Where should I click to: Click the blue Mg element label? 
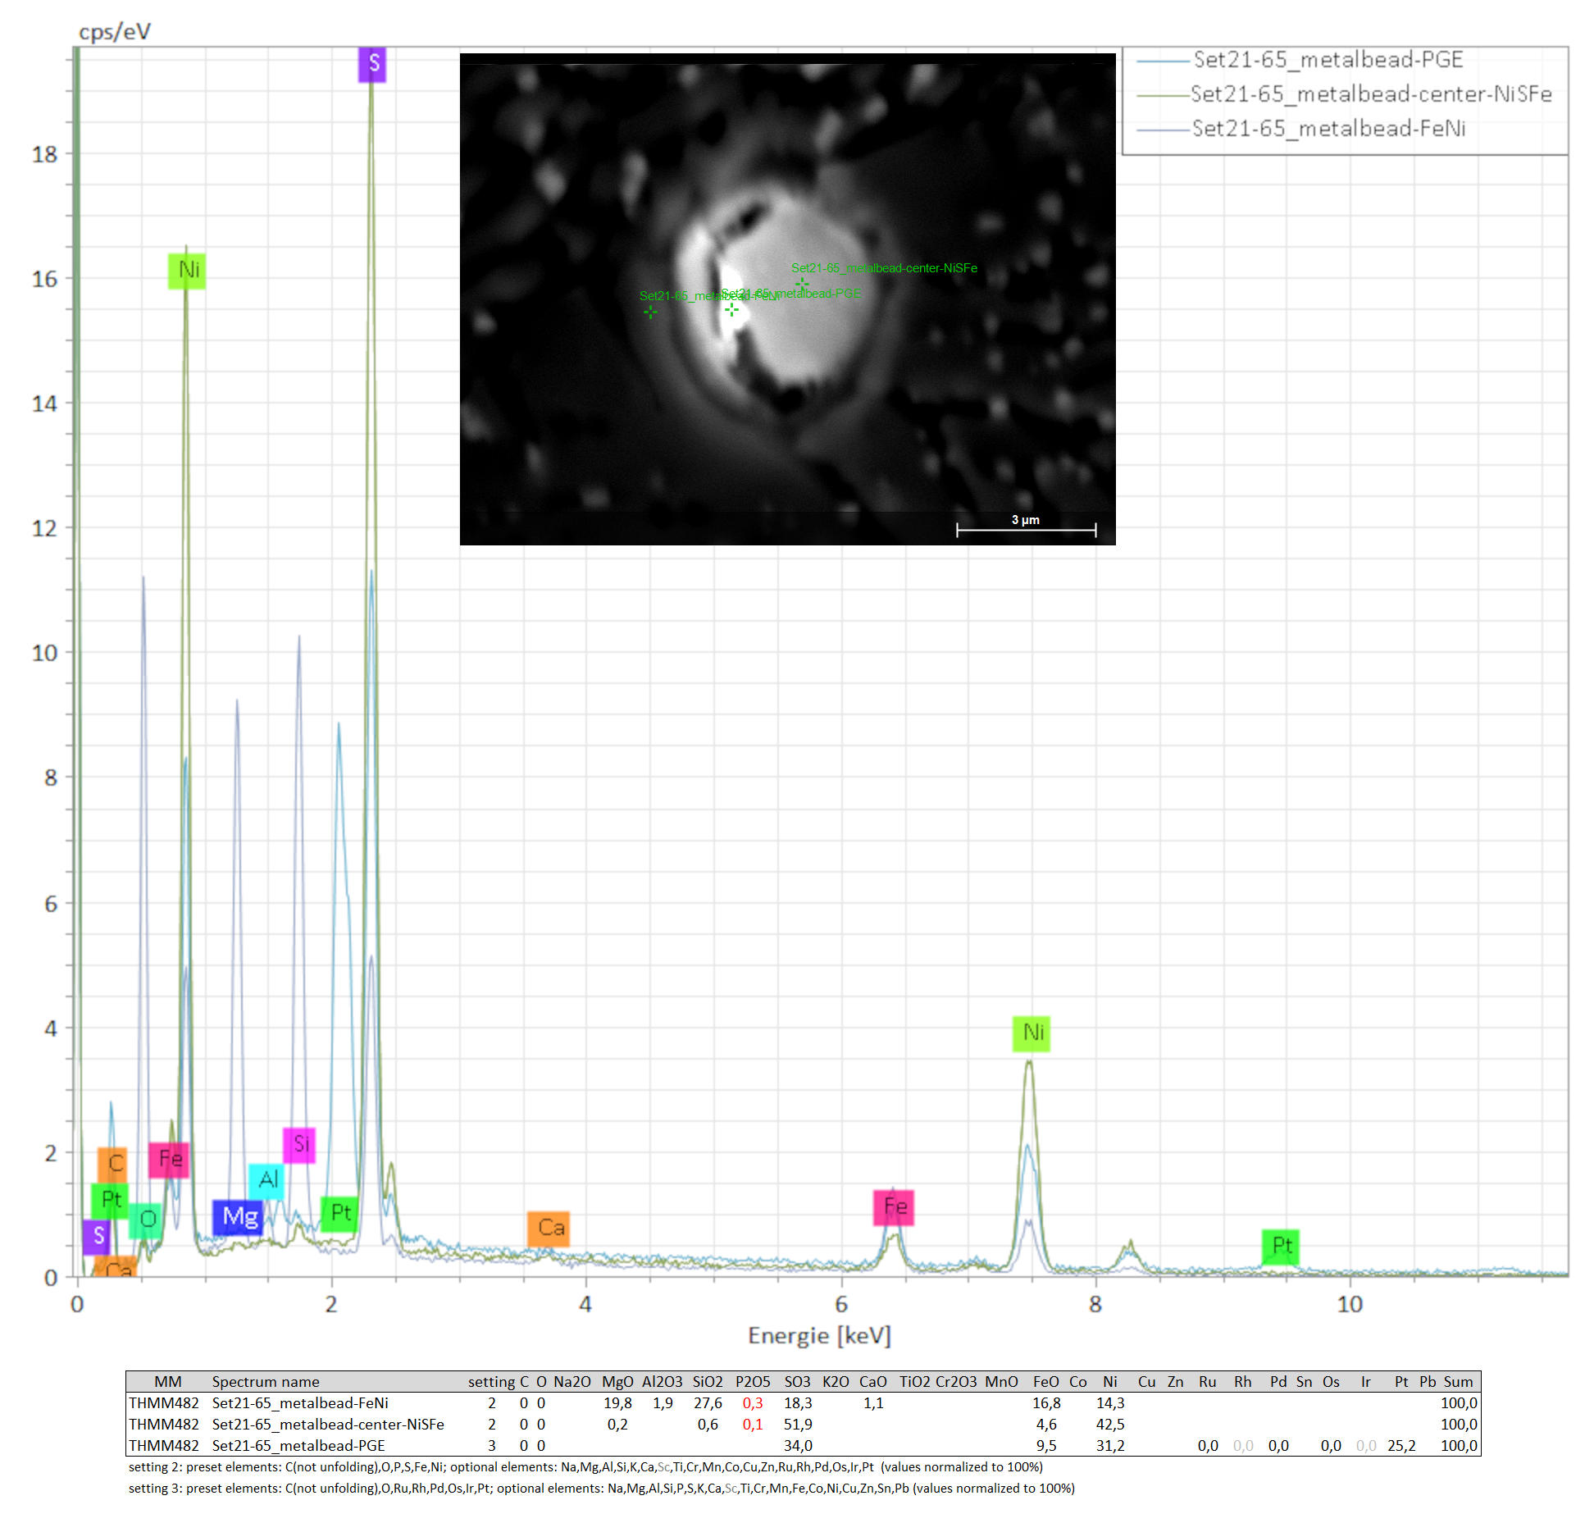click(x=238, y=1216)
